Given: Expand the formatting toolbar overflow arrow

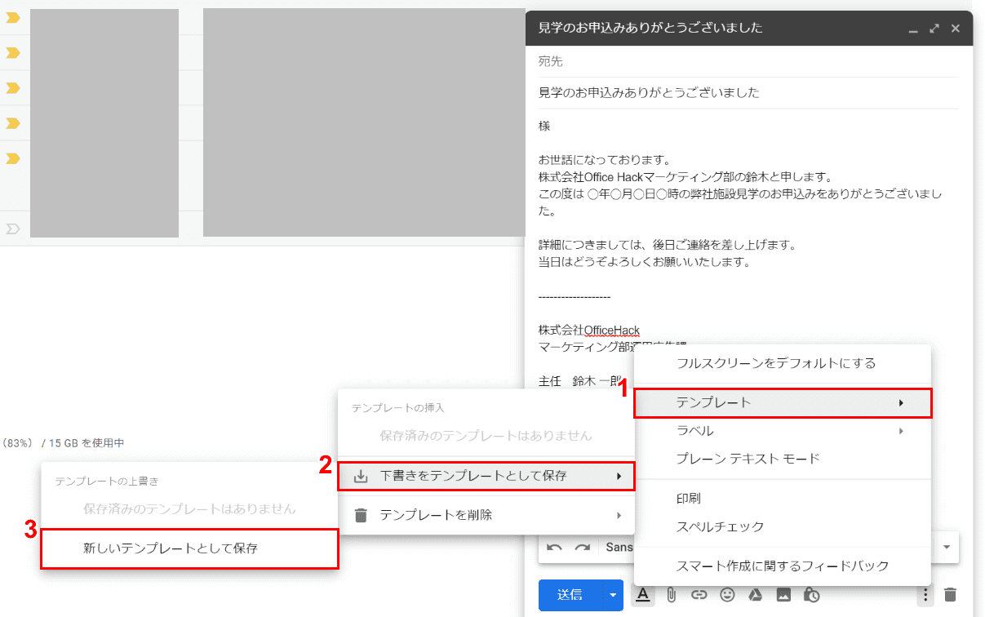Looking at the screenshot, I should click(x=947, y=547).
